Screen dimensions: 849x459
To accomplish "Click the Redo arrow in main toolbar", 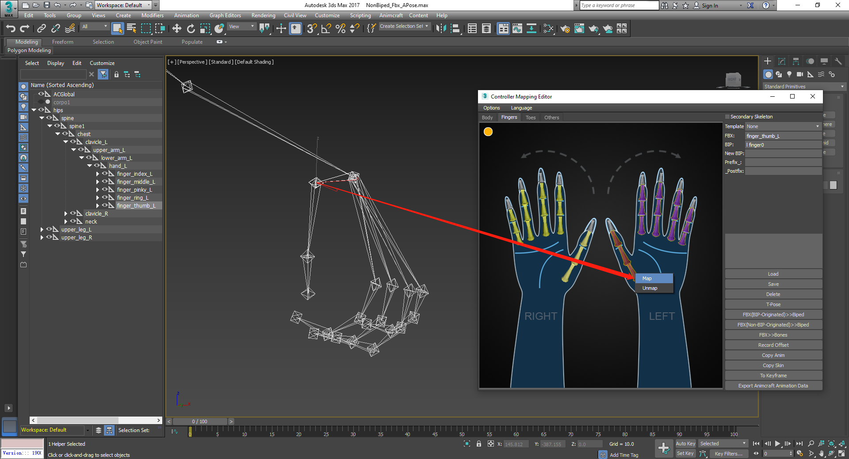I will click(x=25, y=29).
